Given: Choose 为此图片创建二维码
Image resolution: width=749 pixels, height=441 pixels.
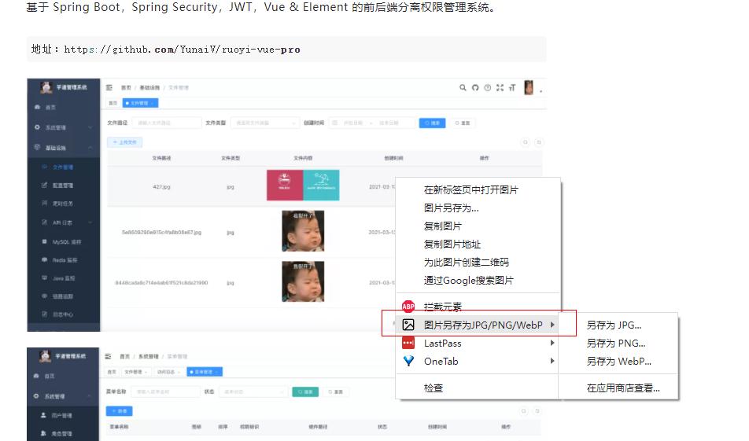Looking at the screenshot, I should click(467, 263).
